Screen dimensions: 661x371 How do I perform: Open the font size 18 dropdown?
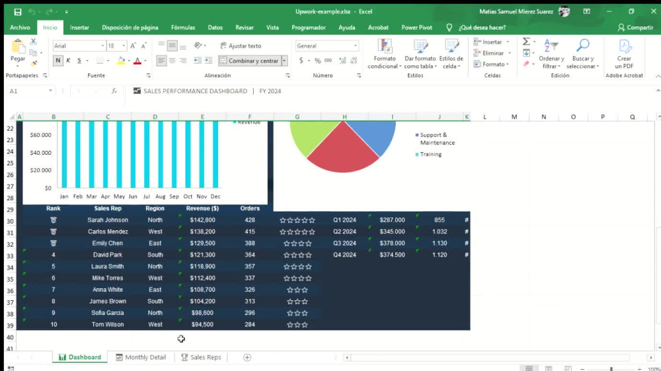(x=124, y=46)
